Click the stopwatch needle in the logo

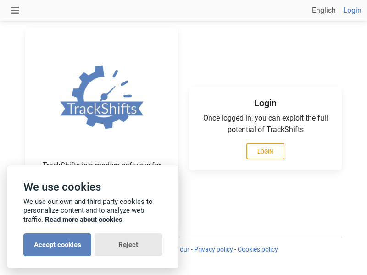click(x=109, y=92)
